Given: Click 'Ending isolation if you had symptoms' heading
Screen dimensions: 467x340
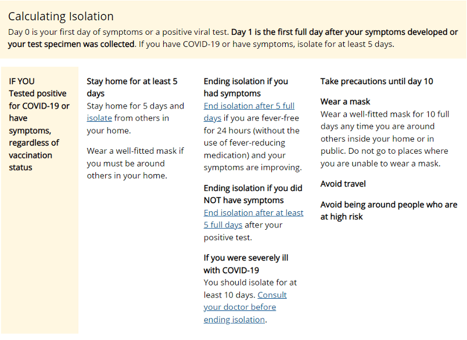Looking at the screenshot, I should 246,87.
